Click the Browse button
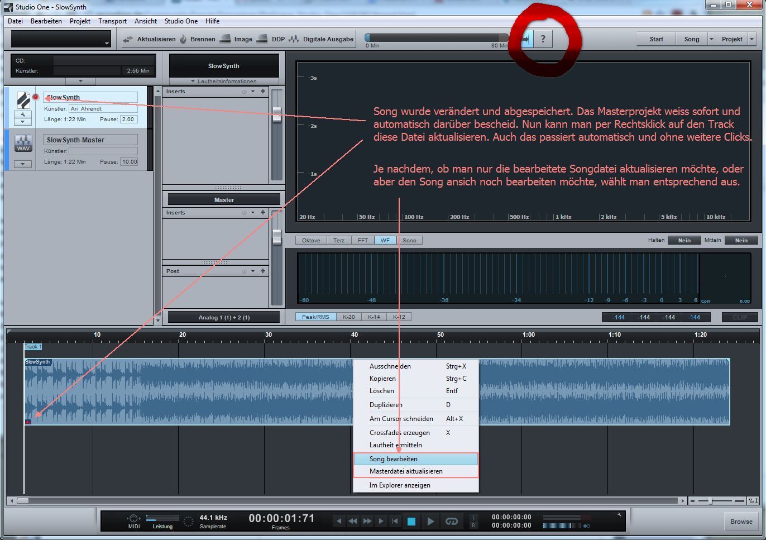Screen dimensions: 766x540 coord(741,522)
